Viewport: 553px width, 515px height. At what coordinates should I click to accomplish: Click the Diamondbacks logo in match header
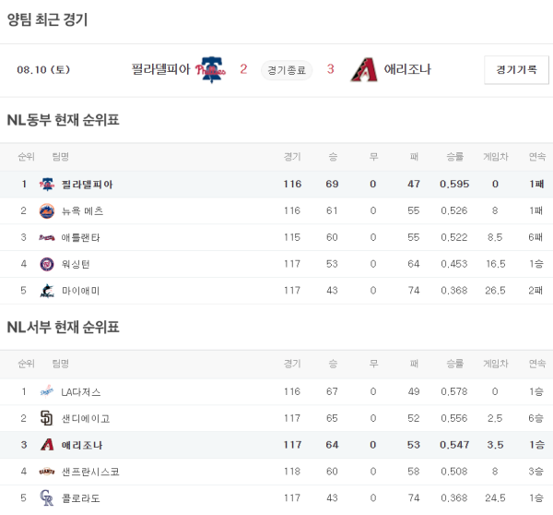coord(364,70)
